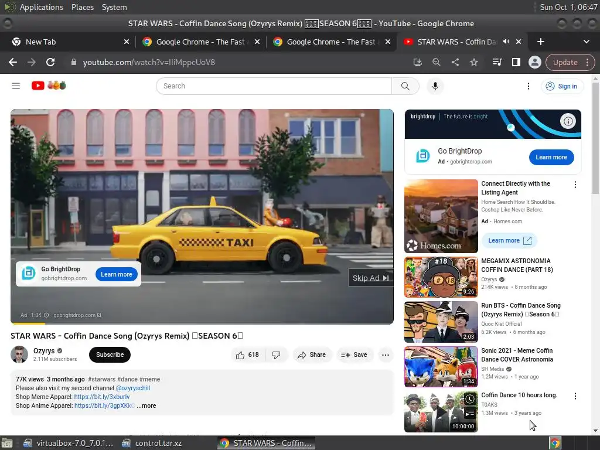Start voice search with the microphone
Viewport: 600px width, 450px height.
point(435,86)
